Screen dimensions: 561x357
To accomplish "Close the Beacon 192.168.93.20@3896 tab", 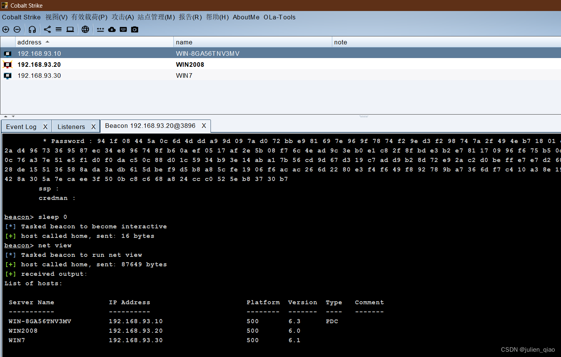I will coord(204,126).
